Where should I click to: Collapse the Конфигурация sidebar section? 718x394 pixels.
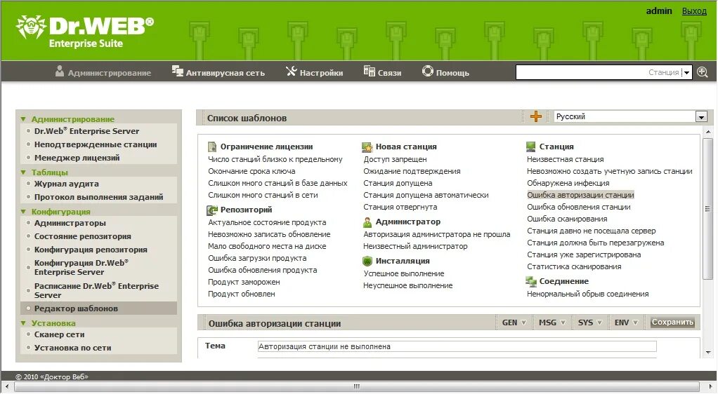(x=23, y=212)
